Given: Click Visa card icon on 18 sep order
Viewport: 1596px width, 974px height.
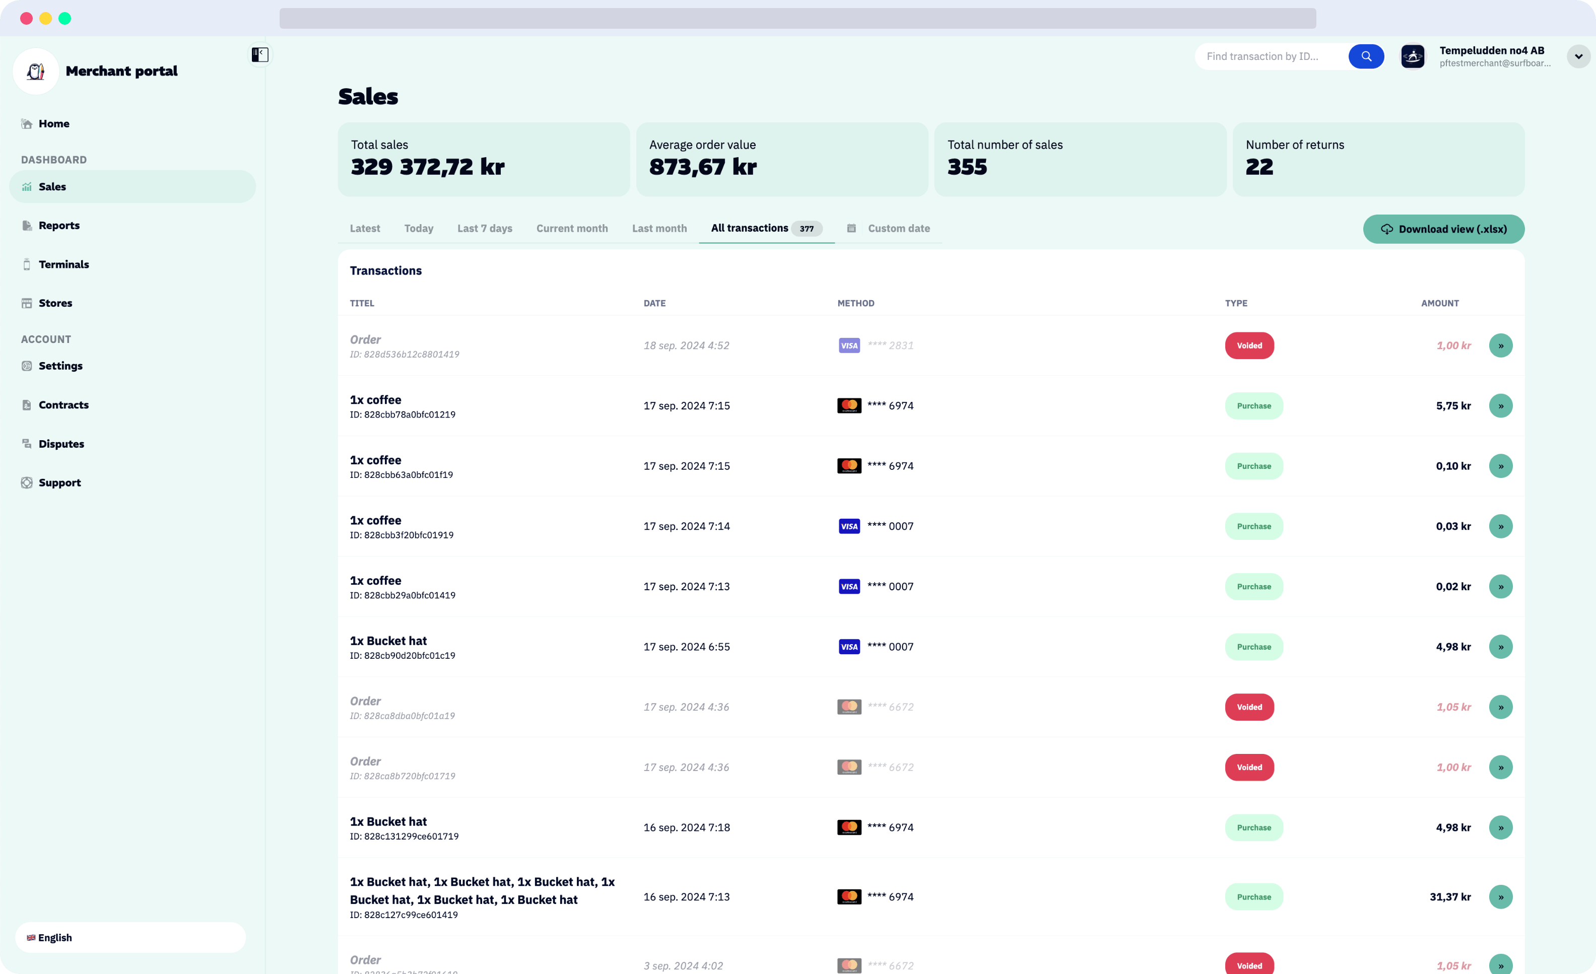Looking at the screenshot, I should [849, 346].
